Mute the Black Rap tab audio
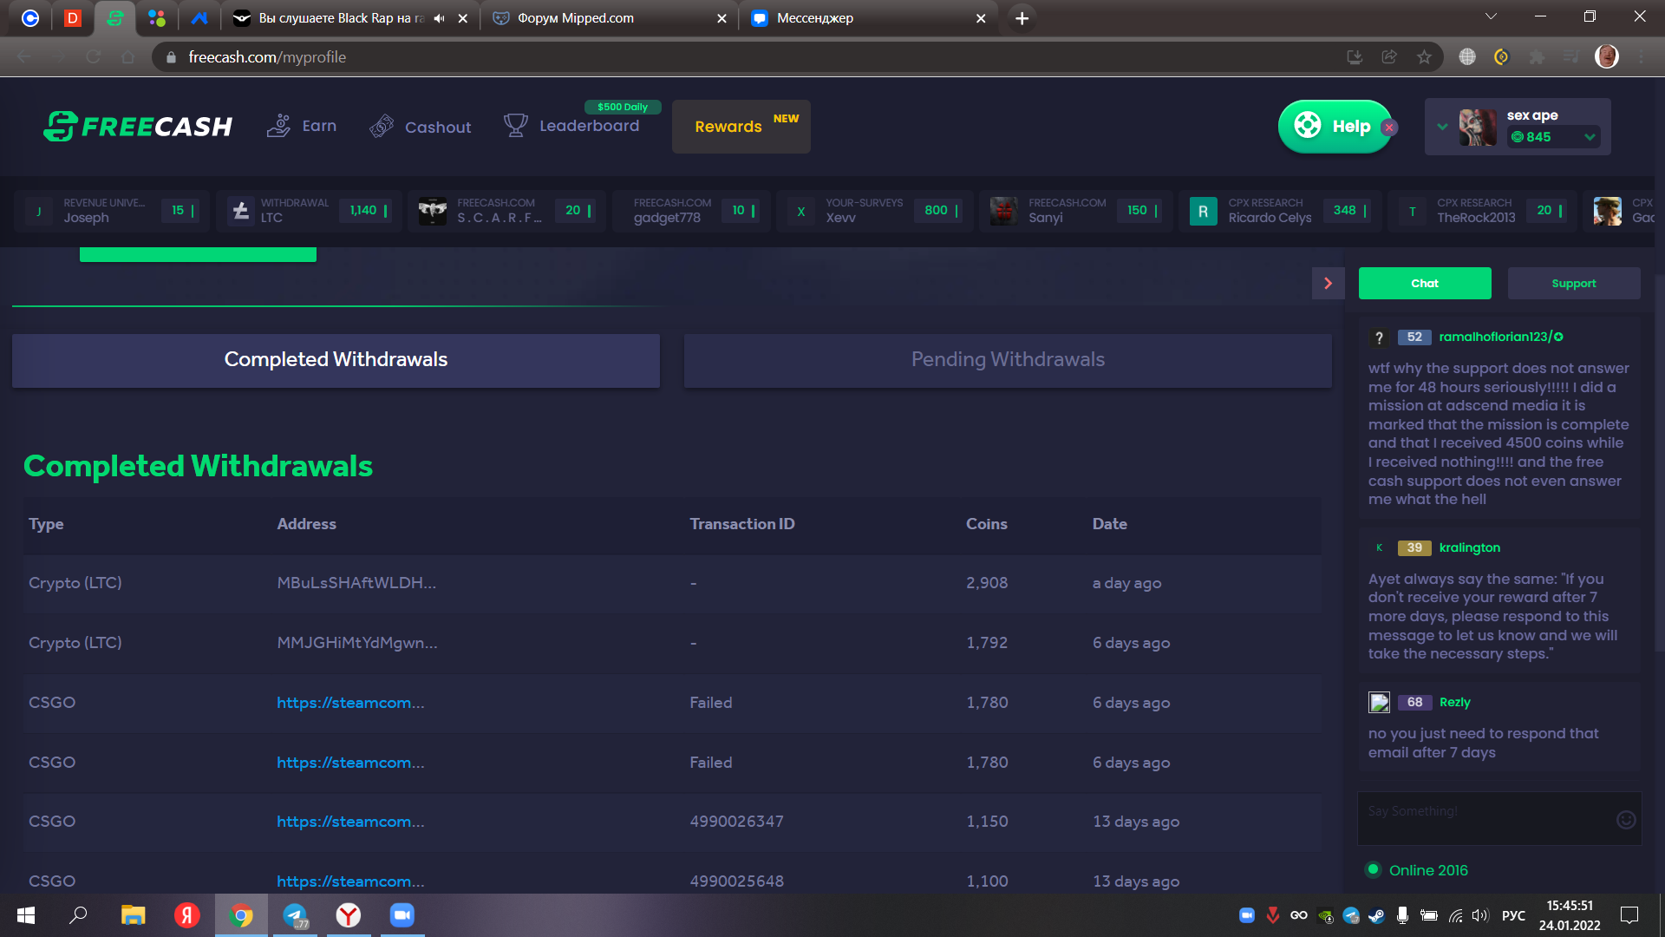 [x=440, y=18]
